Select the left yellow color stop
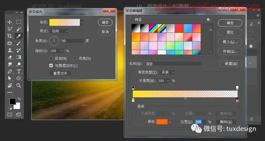Screen dimensions: 265x141 133,100
